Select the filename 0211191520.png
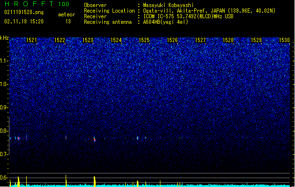This screenshot has height=187, width=295. [x=24, y=13]
